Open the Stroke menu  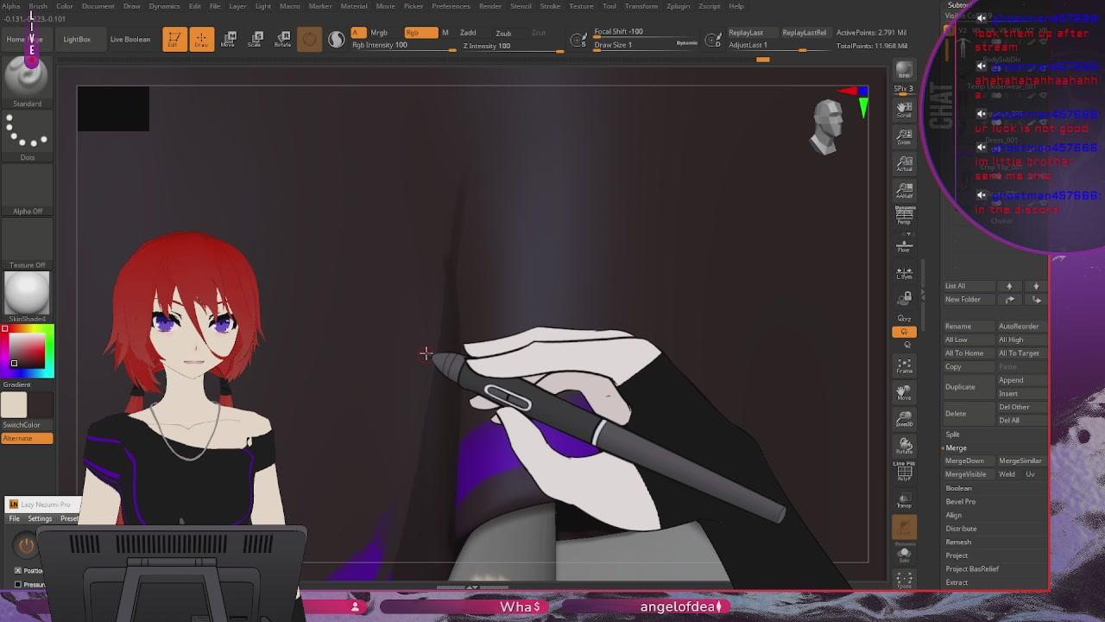pyautogui.click(x=550, y=6)
